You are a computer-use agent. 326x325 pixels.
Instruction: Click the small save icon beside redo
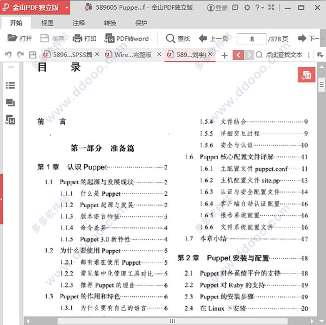[33, 55]
